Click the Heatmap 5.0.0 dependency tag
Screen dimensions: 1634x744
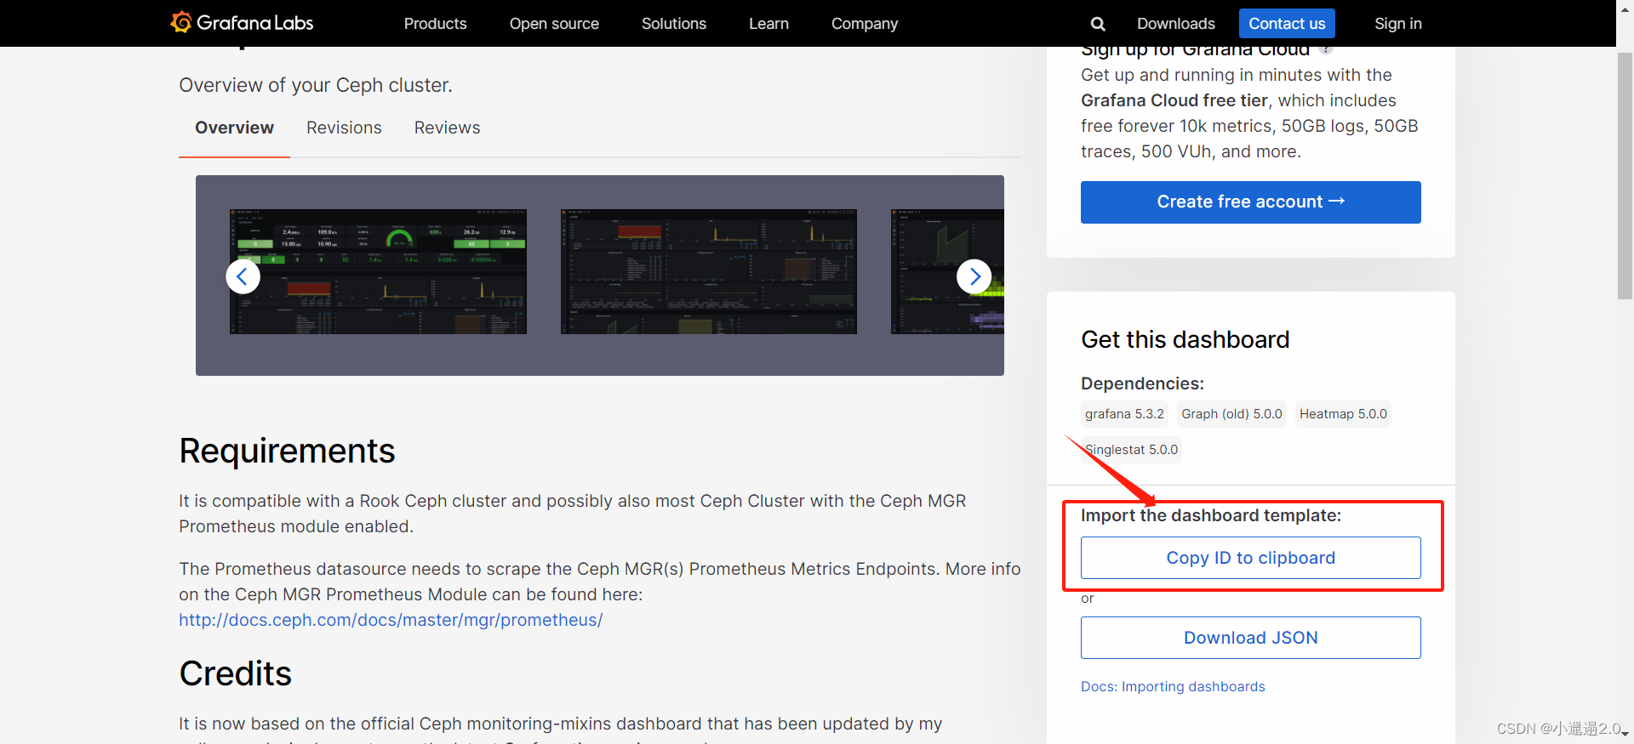click(x=1343, y=414)
